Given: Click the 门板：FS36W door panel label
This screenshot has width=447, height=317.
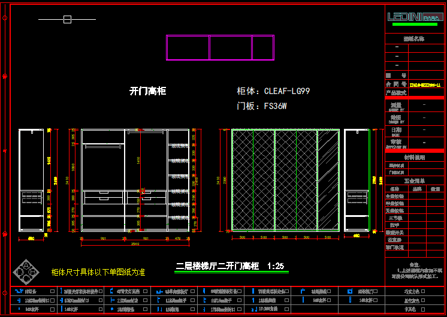Looking at the screenshot, I should pos(262,107).
